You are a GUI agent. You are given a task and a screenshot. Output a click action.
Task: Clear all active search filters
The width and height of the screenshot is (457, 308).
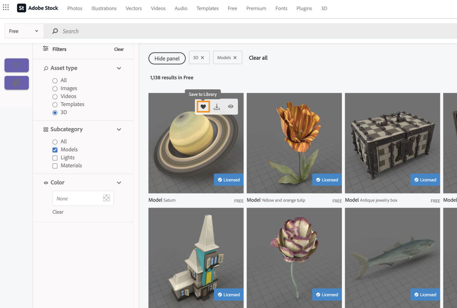(x=258, y=58)
